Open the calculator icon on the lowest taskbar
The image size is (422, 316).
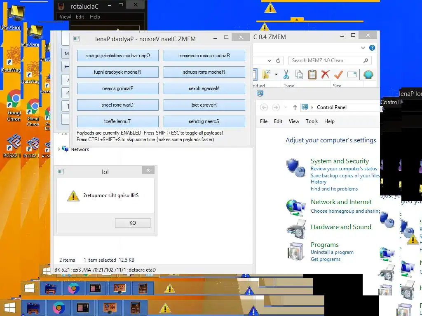tap(135, 308)
